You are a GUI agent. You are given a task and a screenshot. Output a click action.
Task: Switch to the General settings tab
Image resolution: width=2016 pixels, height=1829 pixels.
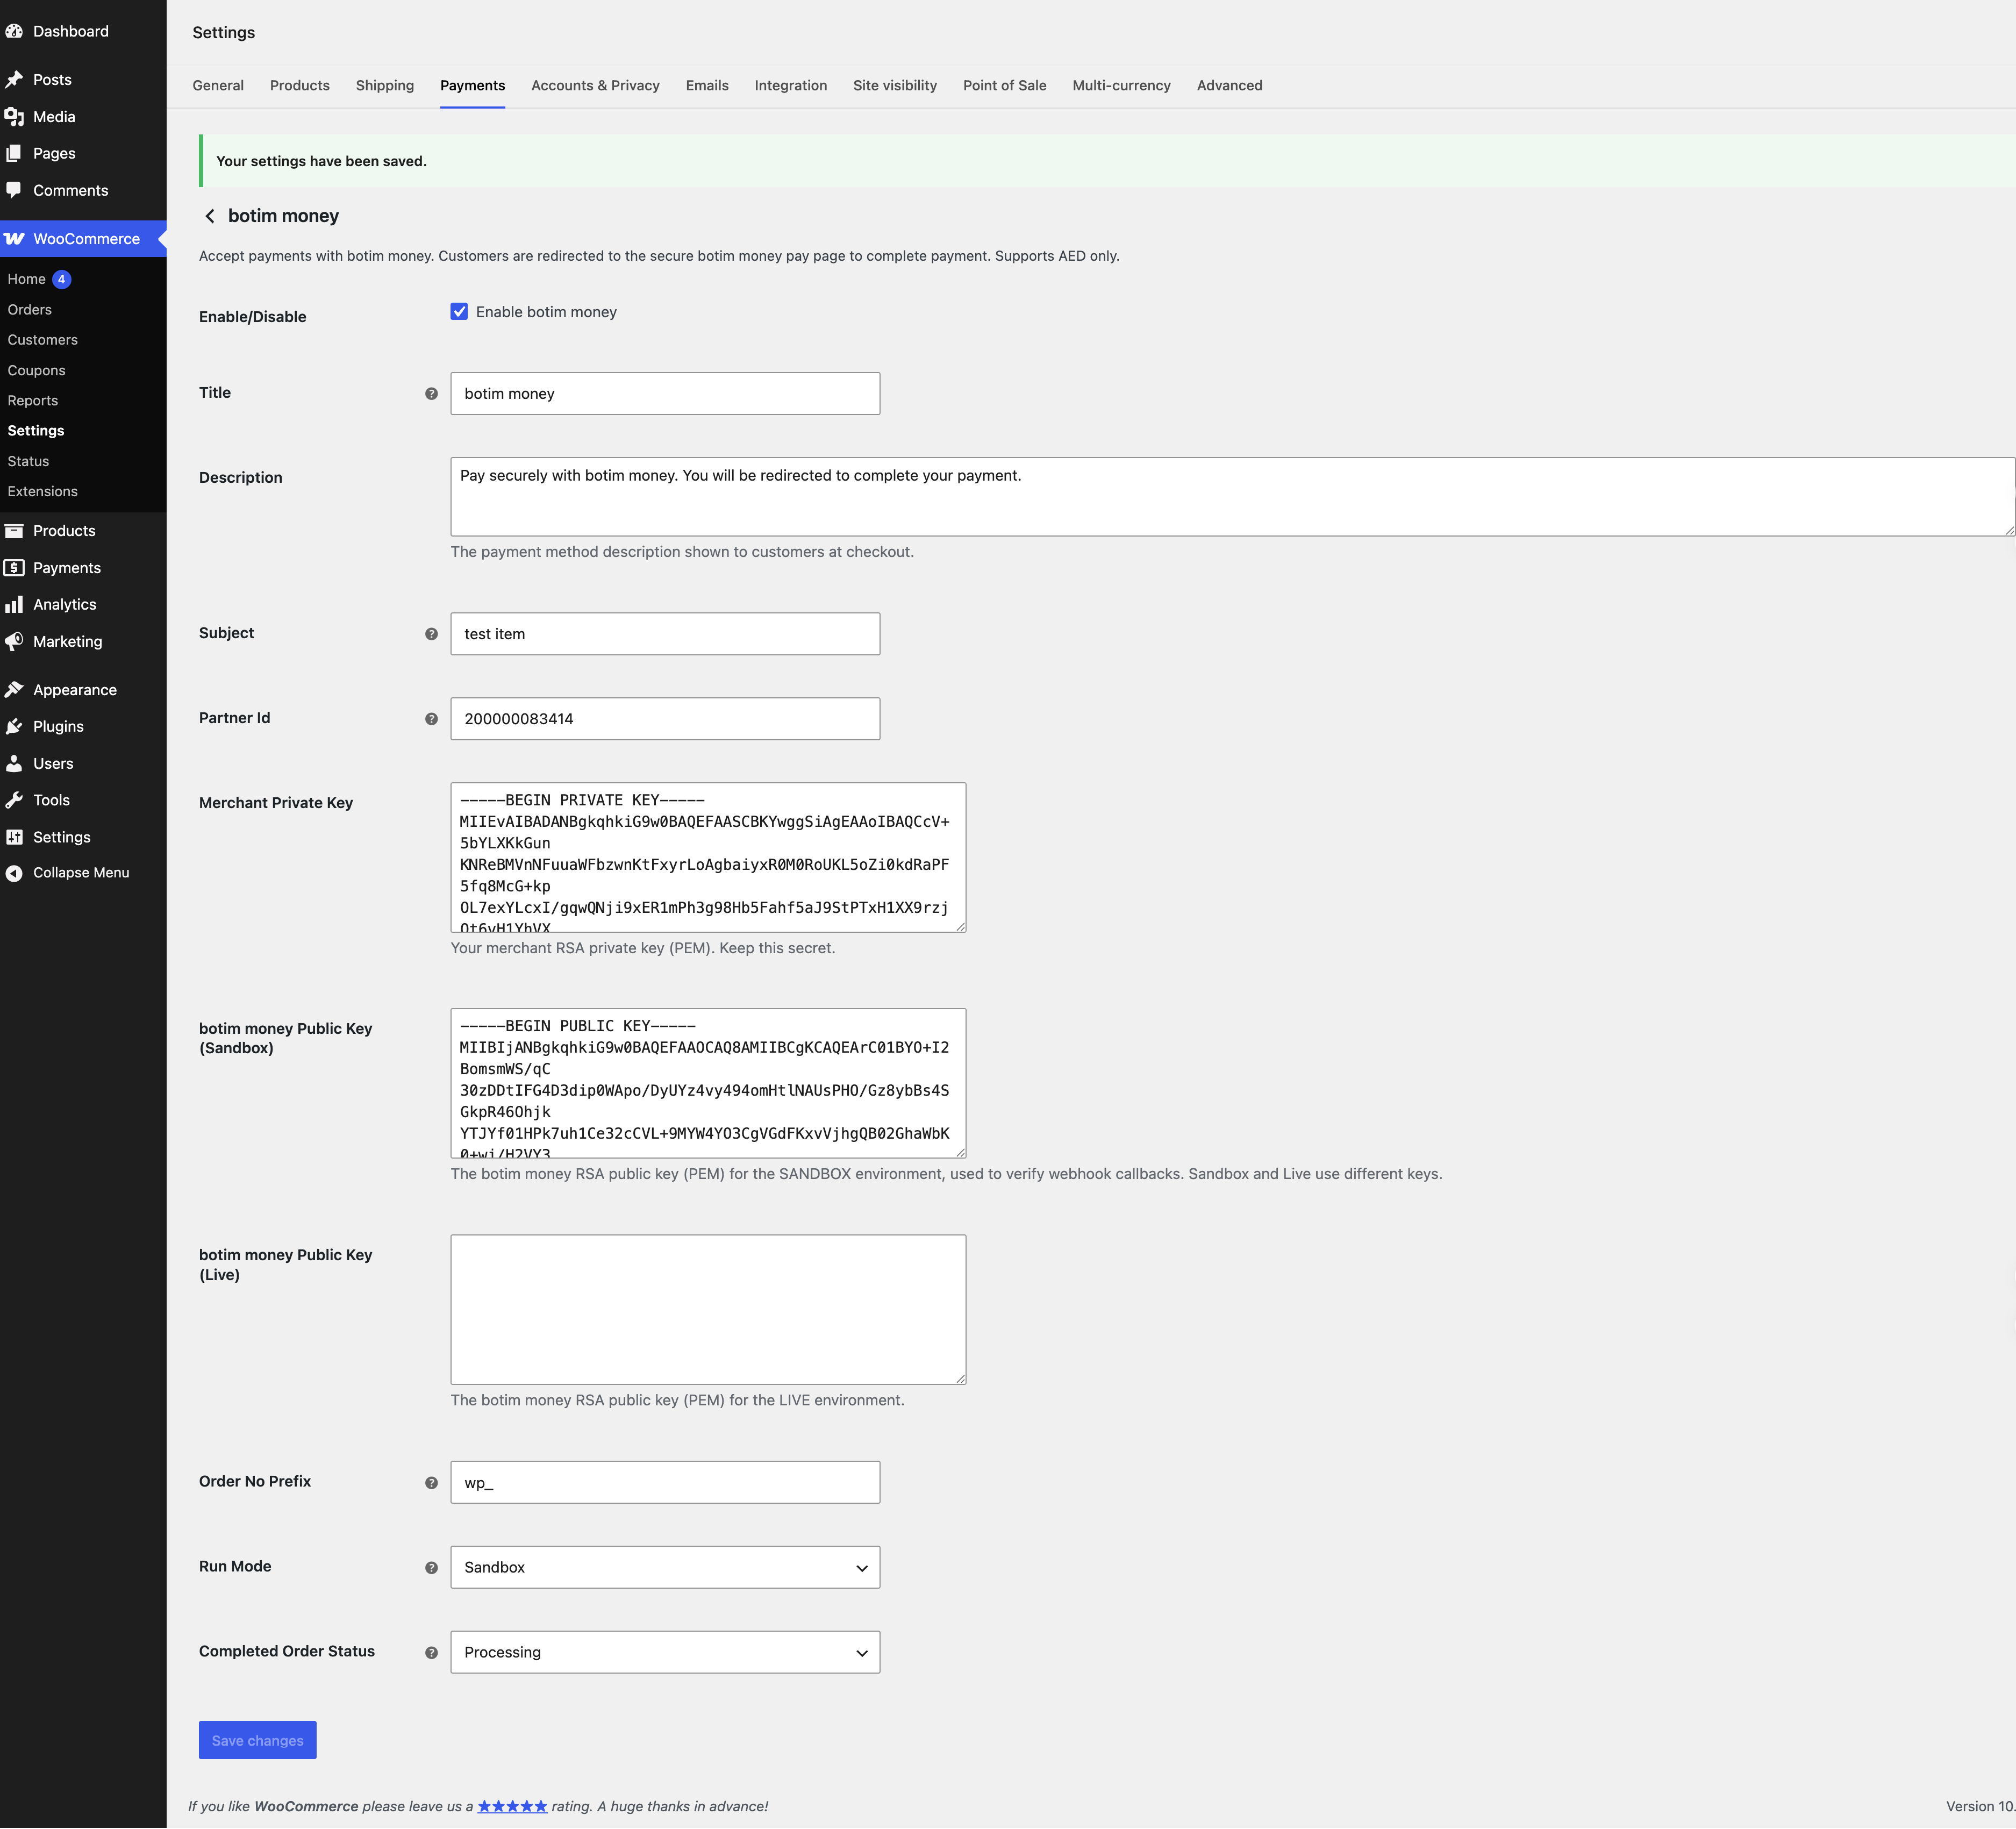click(218, 86)
